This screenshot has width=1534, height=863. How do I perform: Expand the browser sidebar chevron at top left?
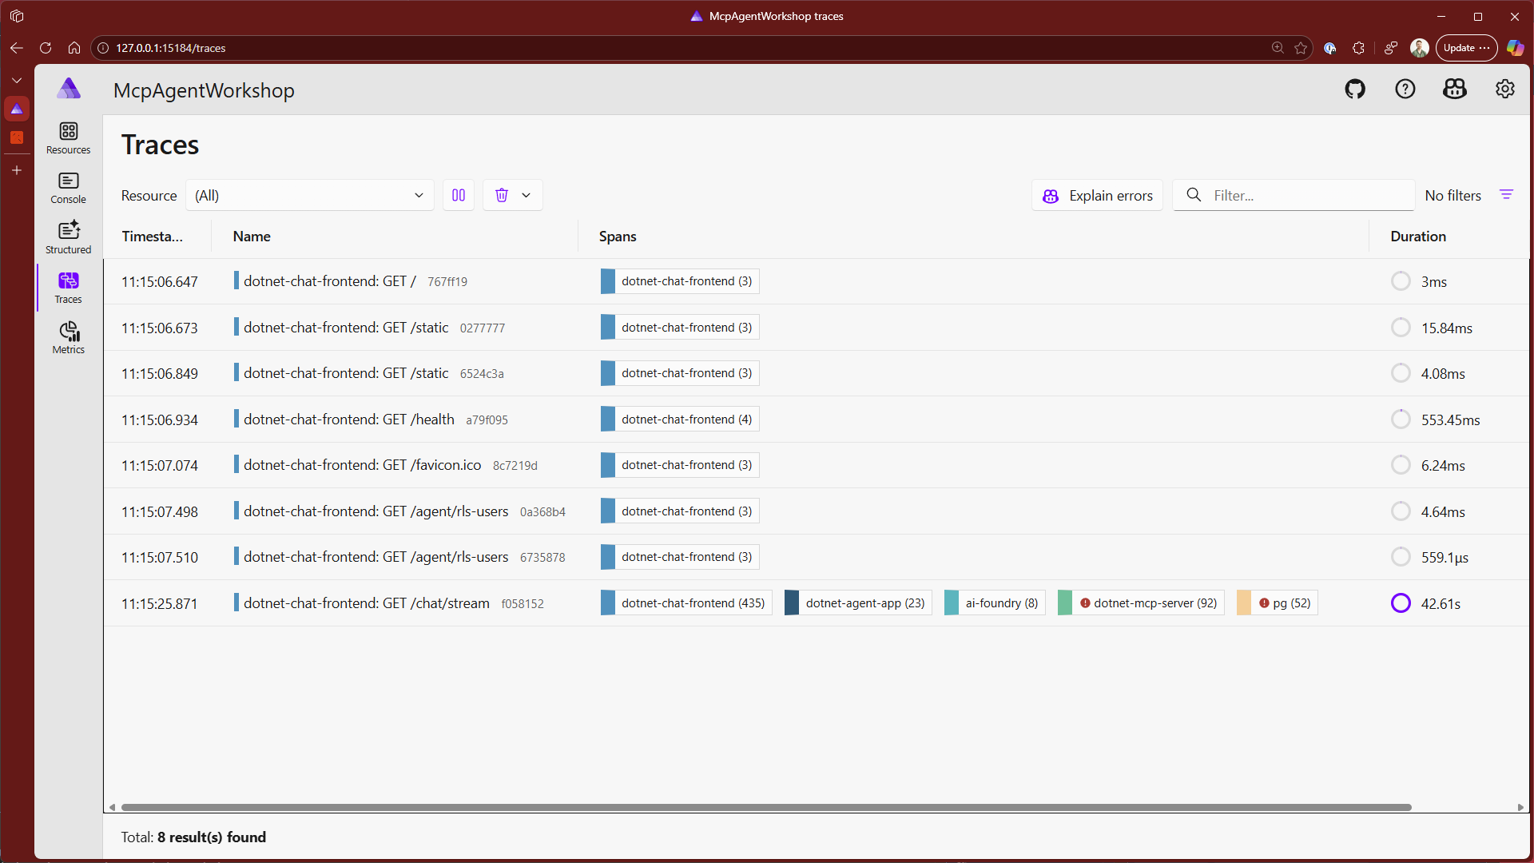click(x=17, y=81)
